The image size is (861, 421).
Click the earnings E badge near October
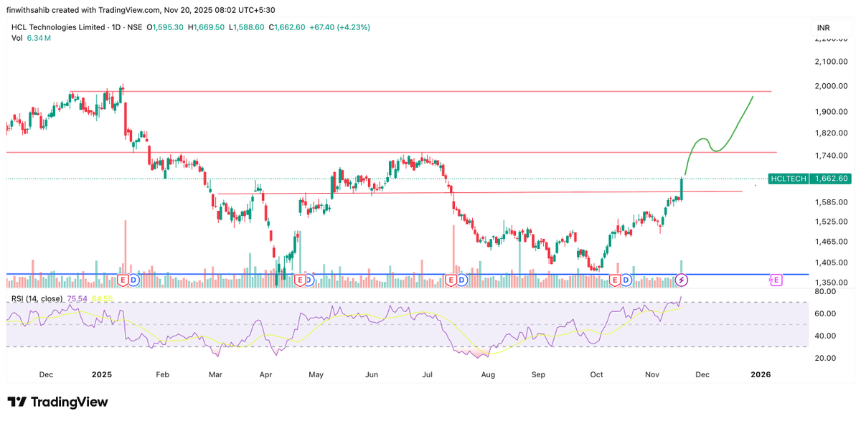[615, 280]
